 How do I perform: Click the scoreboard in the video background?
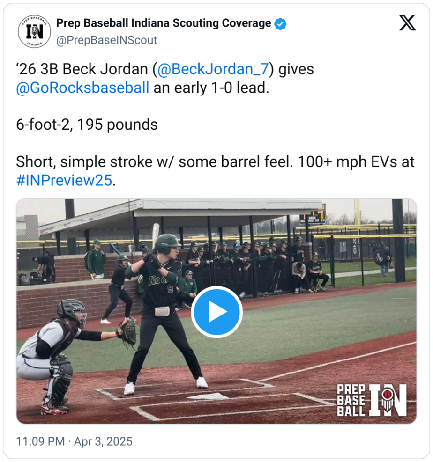[x=312, y=217]
